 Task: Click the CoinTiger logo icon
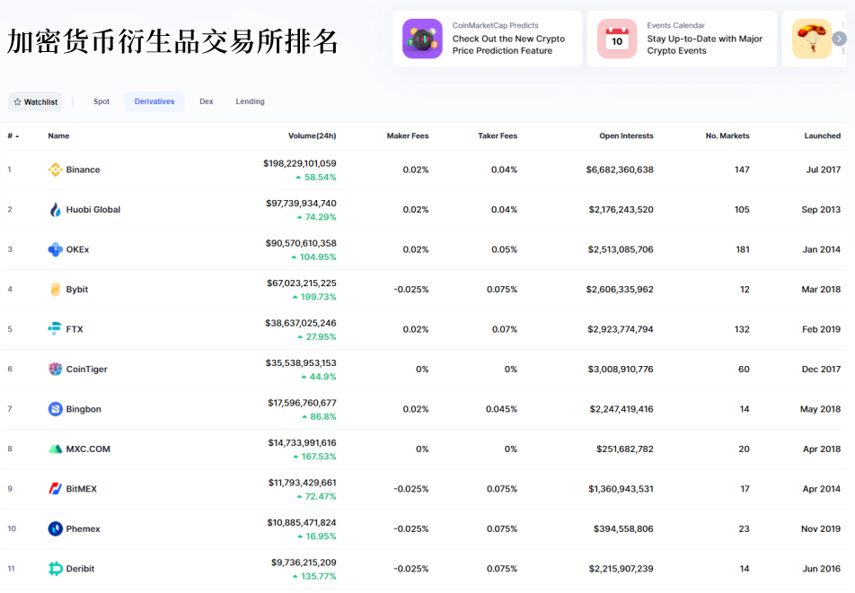[55, 369]
